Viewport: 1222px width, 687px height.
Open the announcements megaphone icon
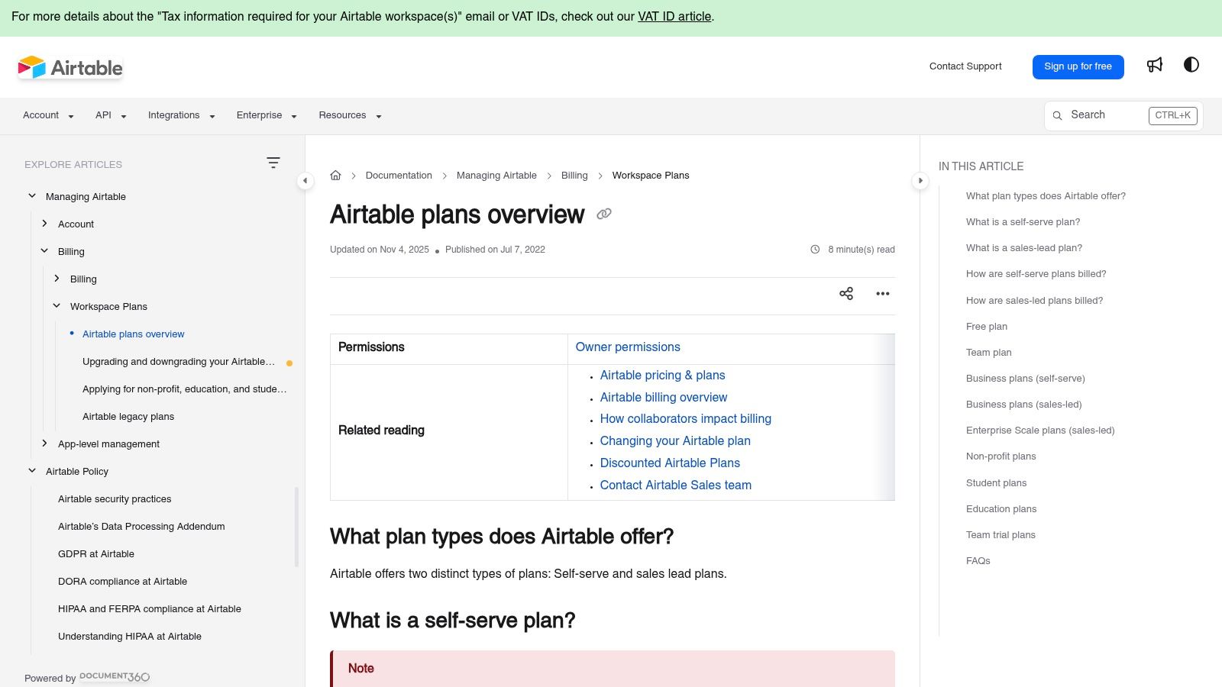tap(1154, 65)
